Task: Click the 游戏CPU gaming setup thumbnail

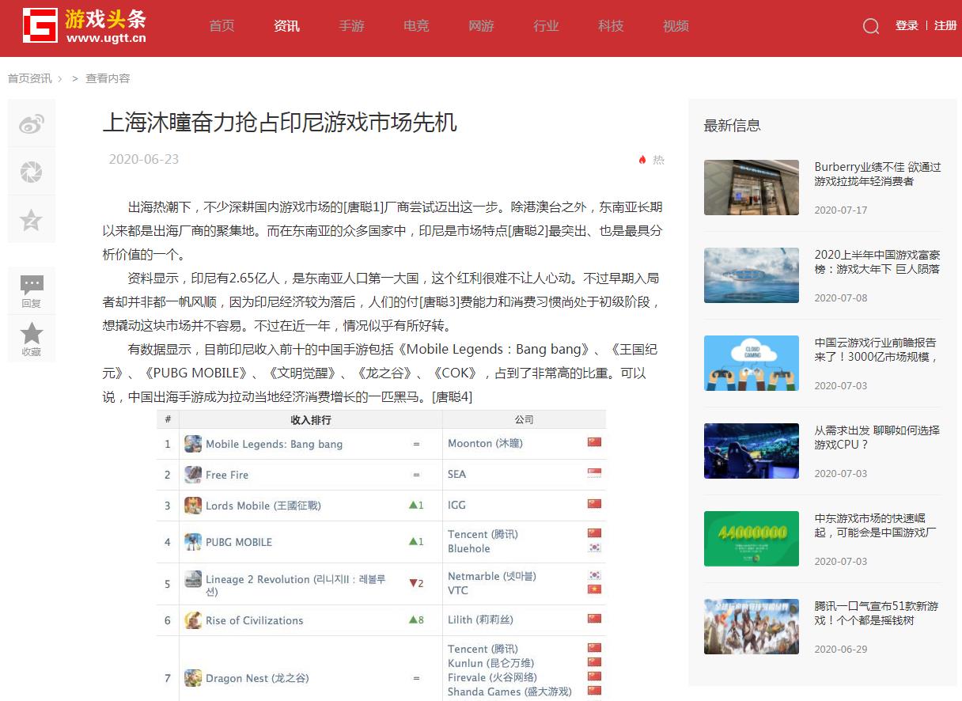Action: click(752, 451)
